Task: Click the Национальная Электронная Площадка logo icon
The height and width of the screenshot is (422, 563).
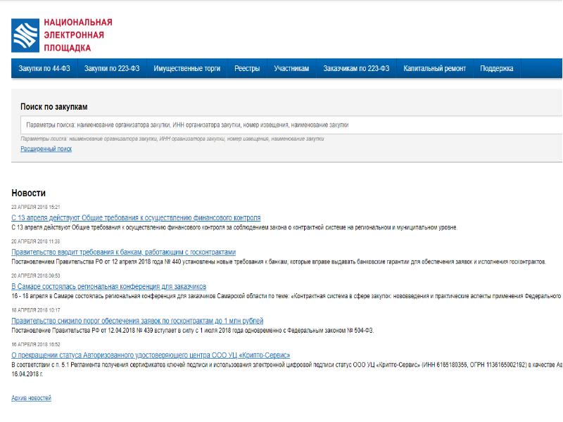Action: (25, 36)
